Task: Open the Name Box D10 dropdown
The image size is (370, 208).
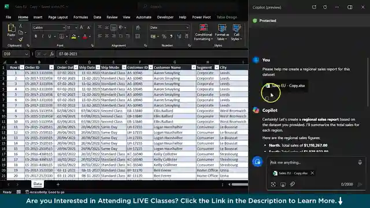Action: (x=27, y=54)
